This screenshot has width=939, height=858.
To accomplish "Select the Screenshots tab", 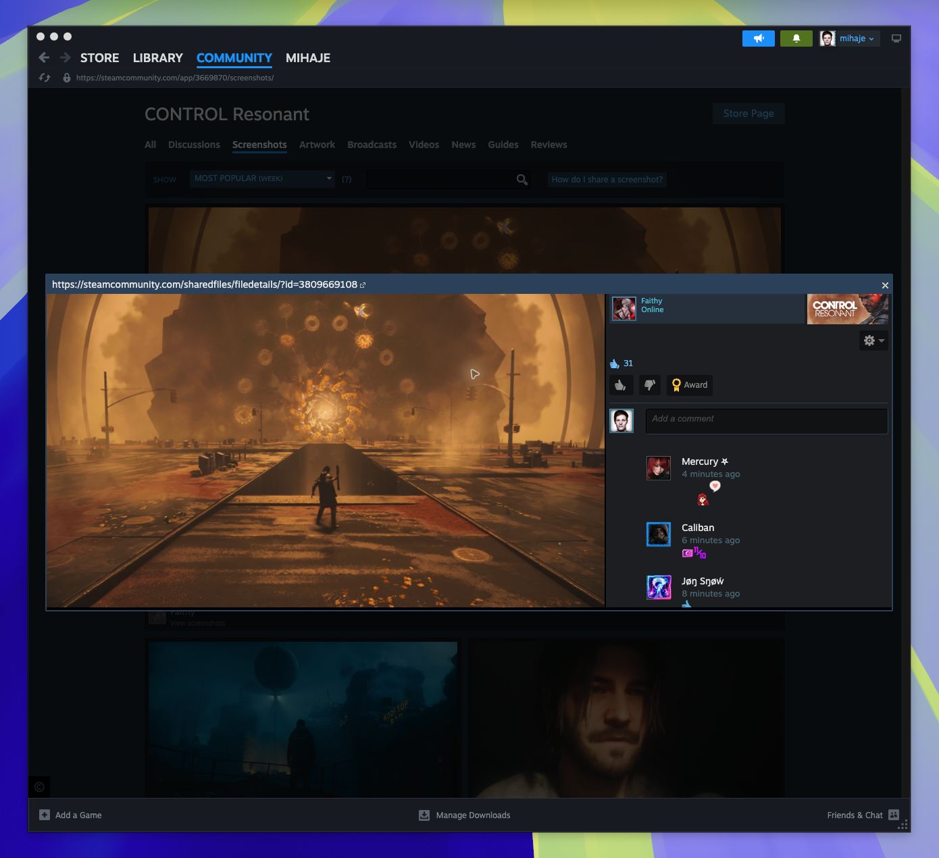I will [x=259, y=145].
